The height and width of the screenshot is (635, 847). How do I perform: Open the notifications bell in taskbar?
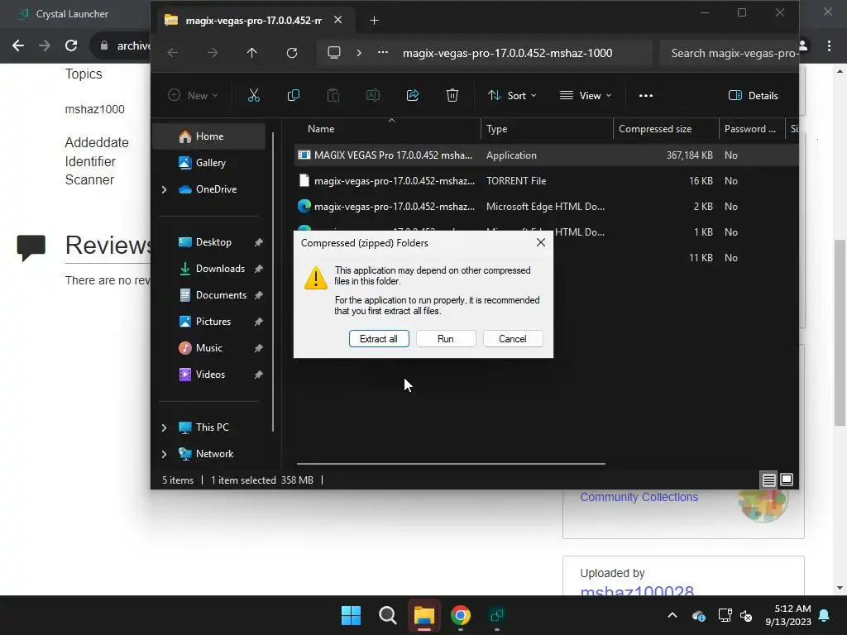825,615
